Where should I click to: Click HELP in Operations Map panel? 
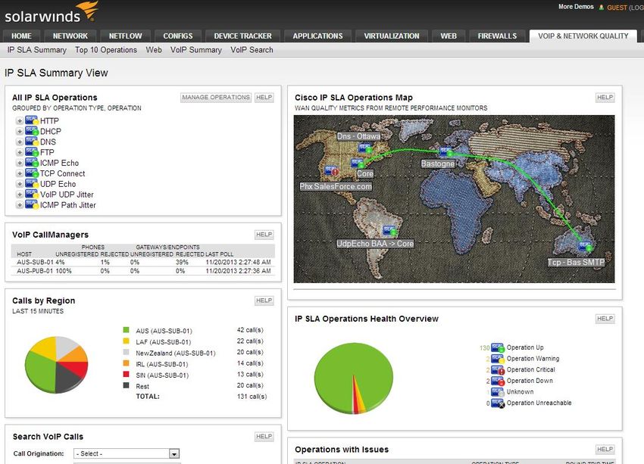[x=605, y=97]
